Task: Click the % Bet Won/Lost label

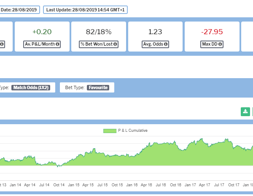Action: coord(97,44)
